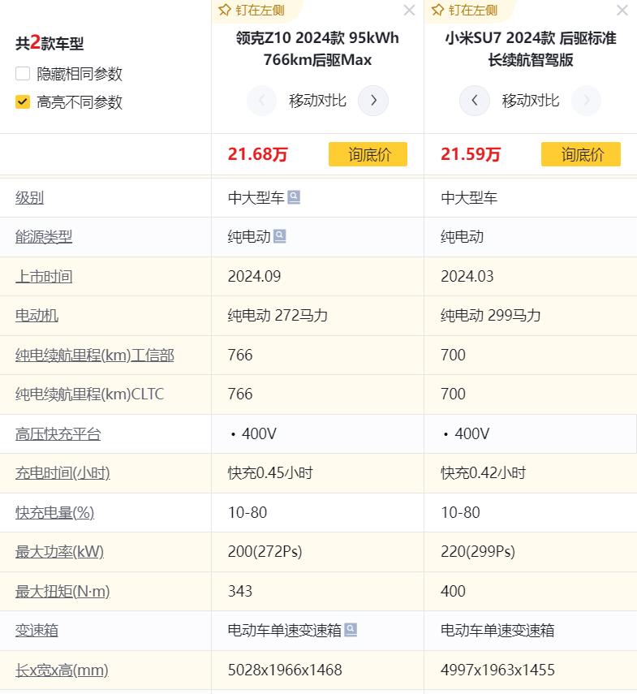Open the info icon beside 纯电动 for 领克Z10
Image resolution: width=637 pixels, height=694 pixels.
click(x=280, y=236)
